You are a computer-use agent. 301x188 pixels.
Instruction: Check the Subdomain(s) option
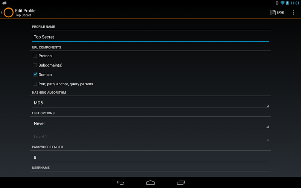pos(35,65)
